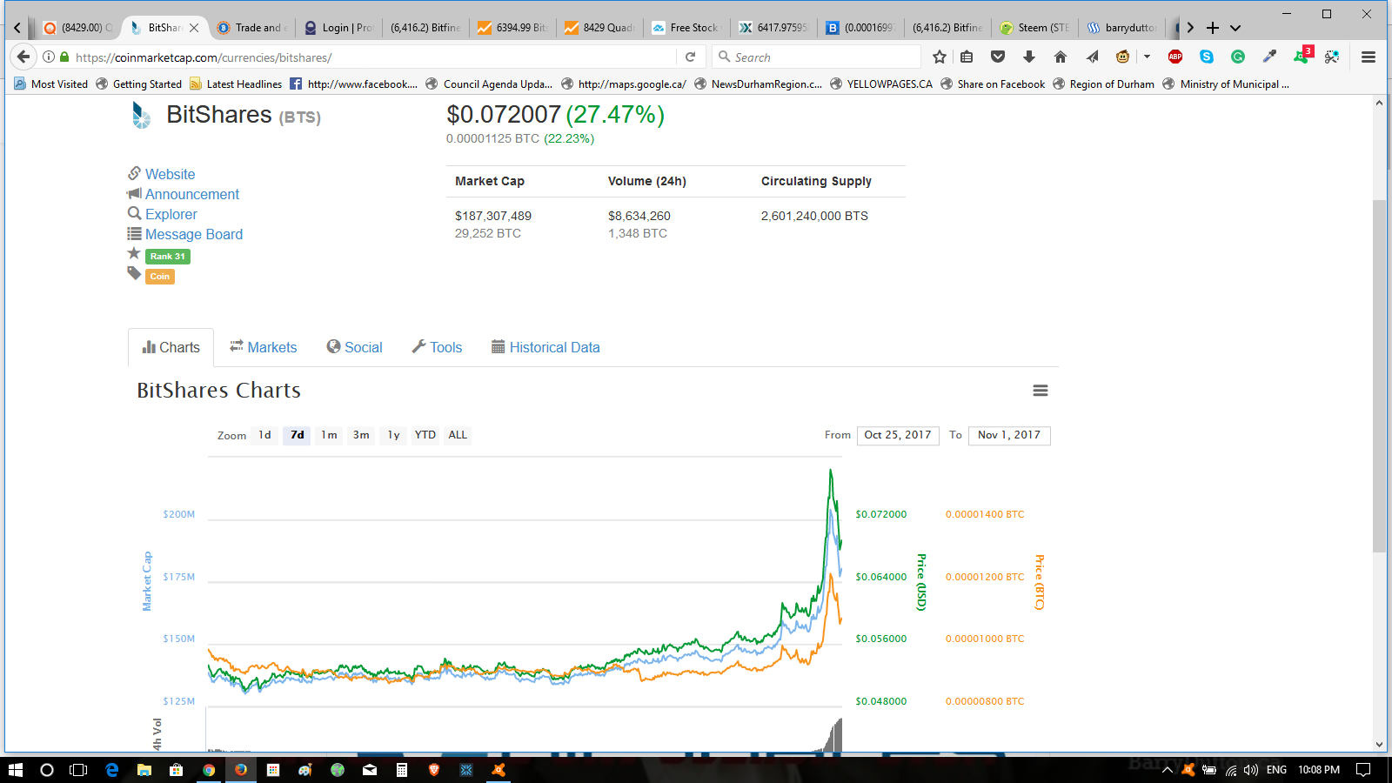Set chart zoom to 1d
Viewport: 1392px width, 783px height.
(264, 435)
